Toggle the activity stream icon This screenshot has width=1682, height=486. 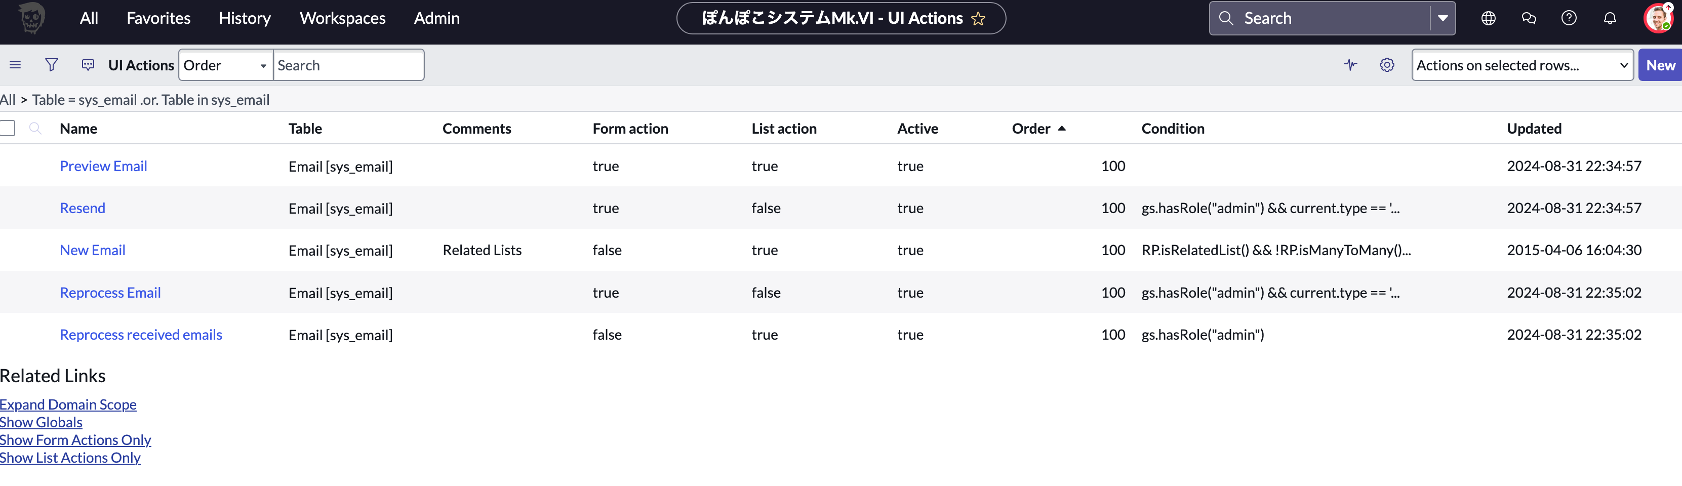[1350, 65]
